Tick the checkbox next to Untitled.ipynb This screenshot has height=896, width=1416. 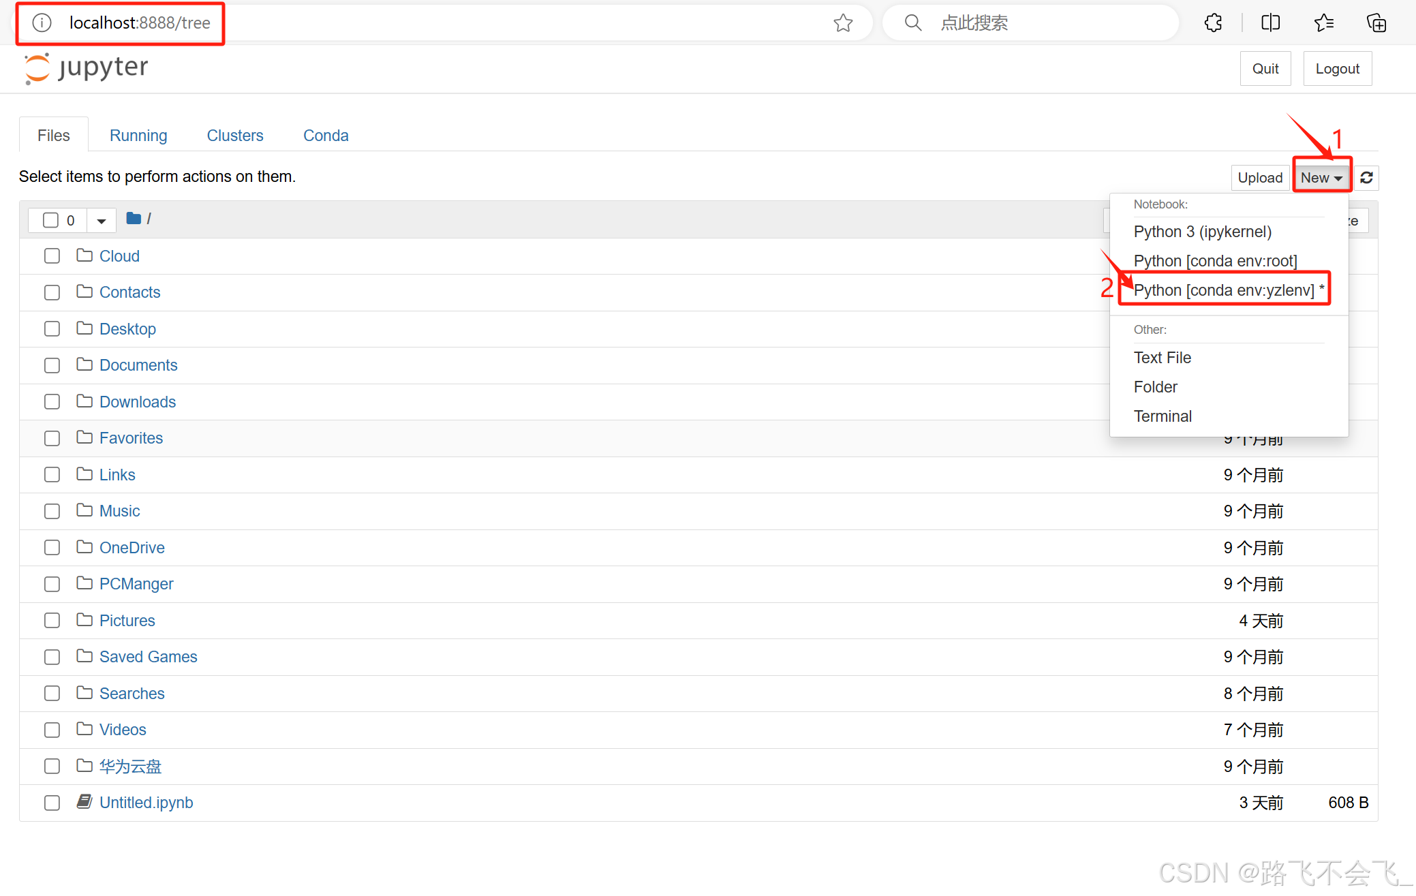tap(52, 803)
